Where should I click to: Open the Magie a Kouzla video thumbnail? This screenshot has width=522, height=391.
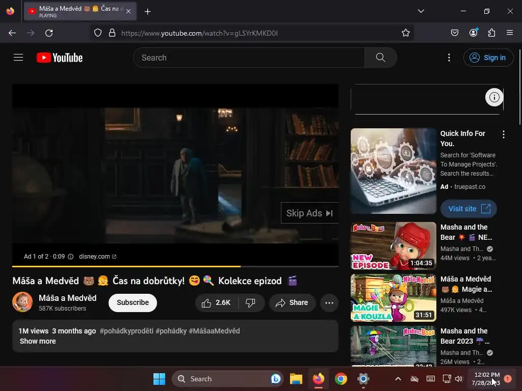point(393,297)
